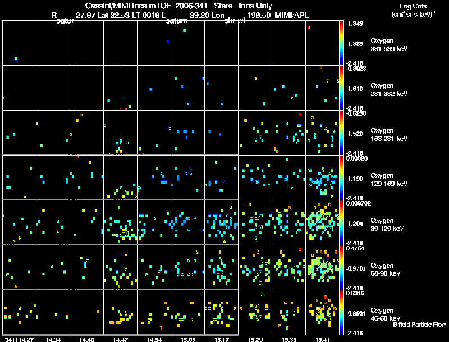The image size is (449, 342).
Task: Open the 15:17 panel in 89-129 keV row
Action: 221,222
